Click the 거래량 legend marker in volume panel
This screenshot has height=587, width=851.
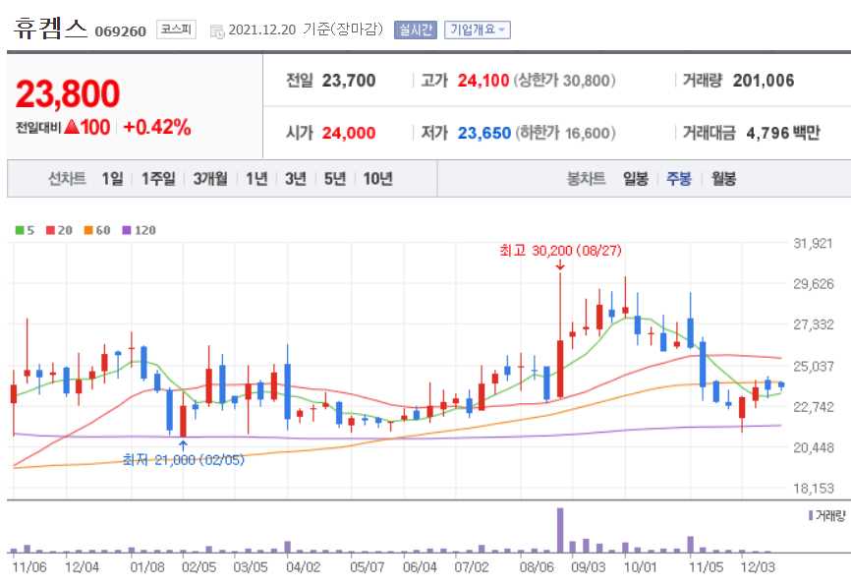tap(811, 515)
